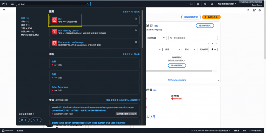Click 重設為預設配置 button
Screen dimensions: 266x133
click(x=191, y=17)
